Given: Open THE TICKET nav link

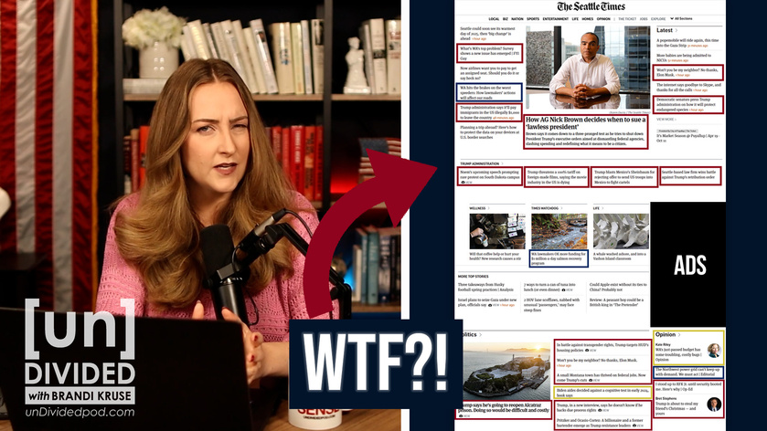Looking at the screenshot, I should click(627, 19).
